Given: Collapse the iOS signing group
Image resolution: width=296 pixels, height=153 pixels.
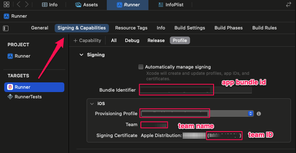Looking at the screenshot, I should pyautogui.click(x=92, y=103).
